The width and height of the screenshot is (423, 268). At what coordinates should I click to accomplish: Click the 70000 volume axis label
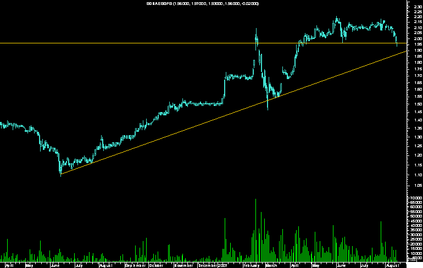(x=416, y=198)
